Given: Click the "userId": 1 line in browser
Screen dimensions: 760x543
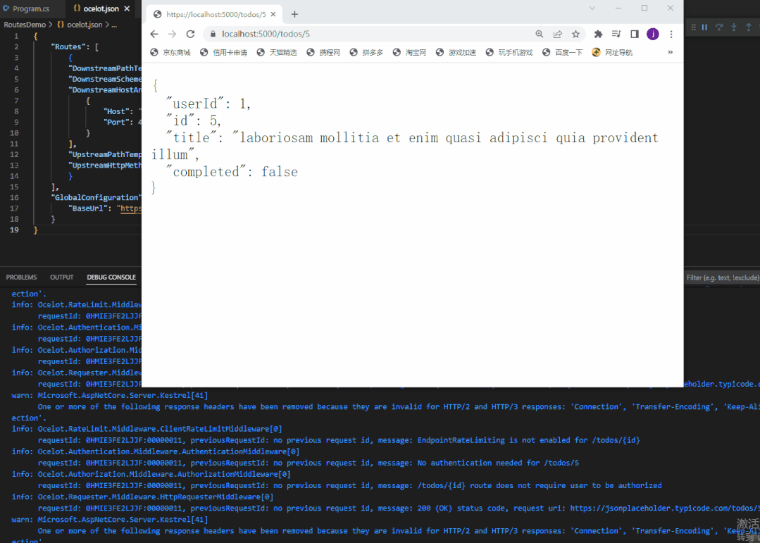Looking at the screenshot, I should click(208, 104).
